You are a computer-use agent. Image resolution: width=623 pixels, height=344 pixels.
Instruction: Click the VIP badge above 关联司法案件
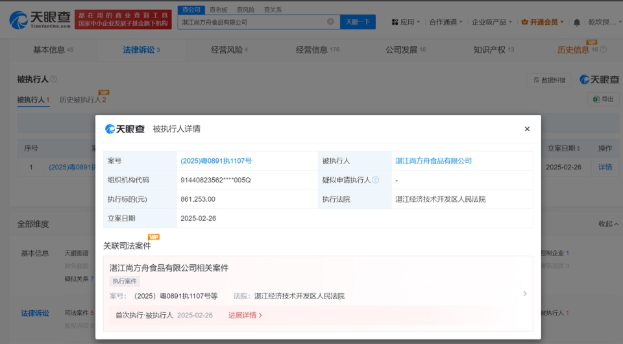click(x=153, y=237)
